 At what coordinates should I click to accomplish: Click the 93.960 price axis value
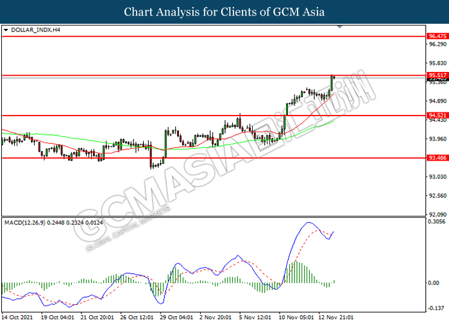click(437, 139)
